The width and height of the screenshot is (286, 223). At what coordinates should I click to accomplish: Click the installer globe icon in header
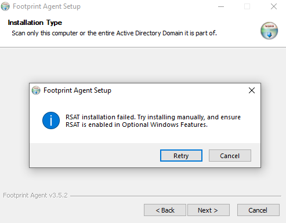click(269, 31)
